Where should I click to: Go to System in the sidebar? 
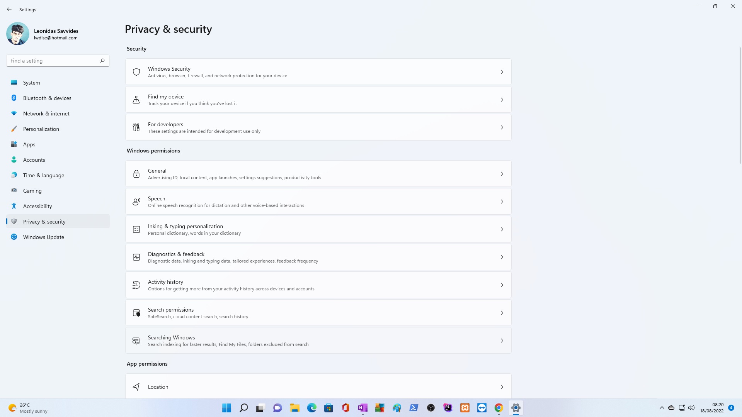pos(58,83)
